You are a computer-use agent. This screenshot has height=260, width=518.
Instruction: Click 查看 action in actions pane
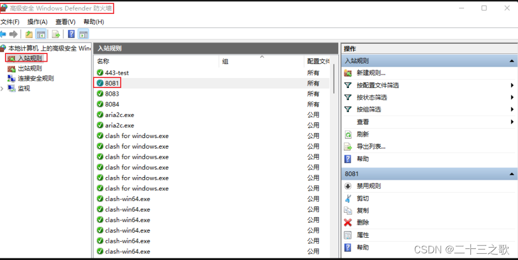pyautogui.click(x=363, y=122)
